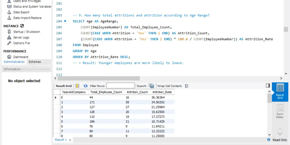Switch to Administration tab

[x=14, y=62]
